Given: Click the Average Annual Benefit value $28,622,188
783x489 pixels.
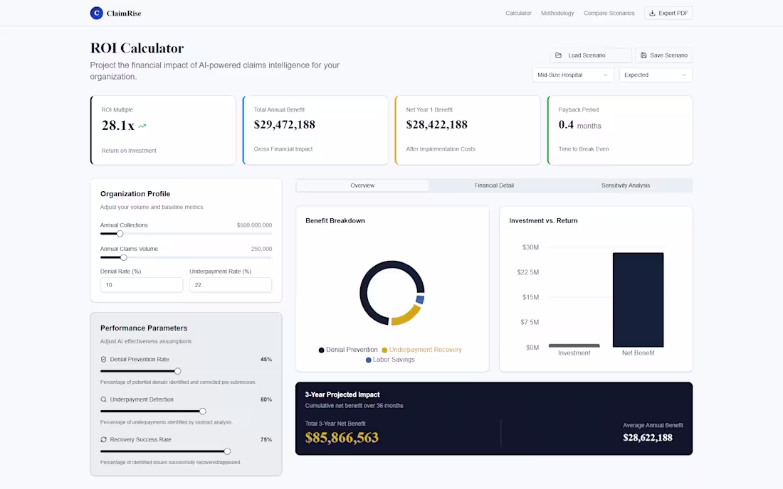Looking at the screenshot, I should pyautogui.click(x=647, y=438).
